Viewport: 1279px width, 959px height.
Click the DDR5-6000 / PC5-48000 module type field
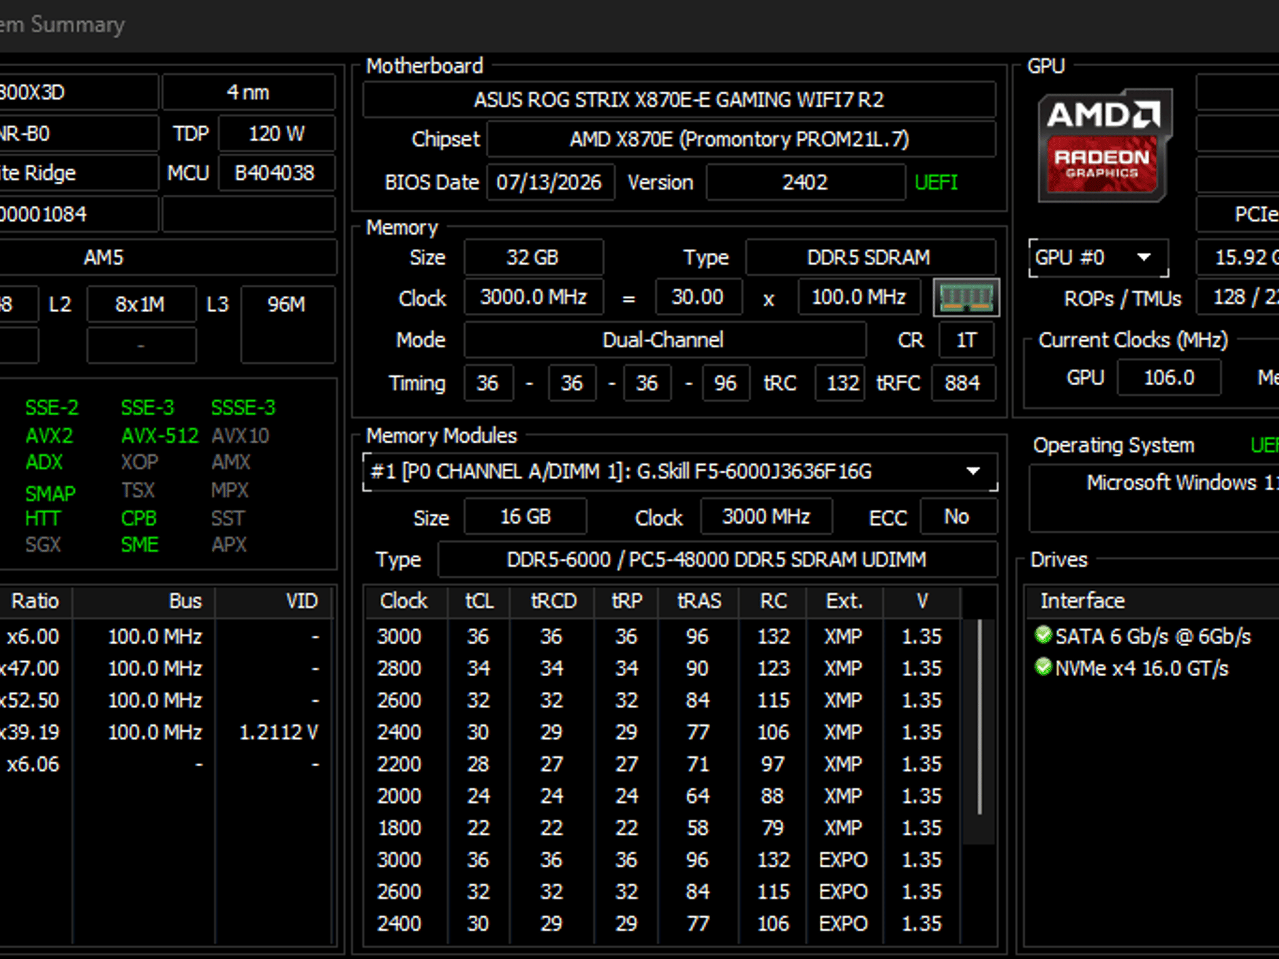(717, 559)
